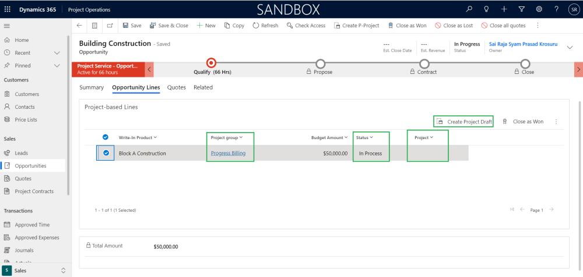Open the owner link Sai Raja Syam Prasad Krosuru
The width and height of the screenshot is (583, 277).
click(x=523, y=44)
